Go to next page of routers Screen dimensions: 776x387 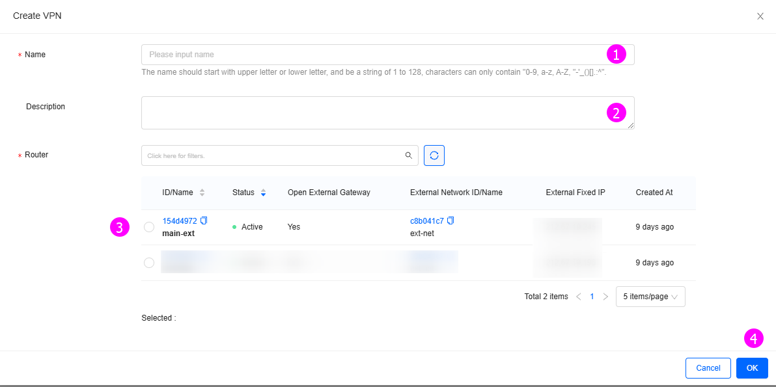[x=605, y=297]
